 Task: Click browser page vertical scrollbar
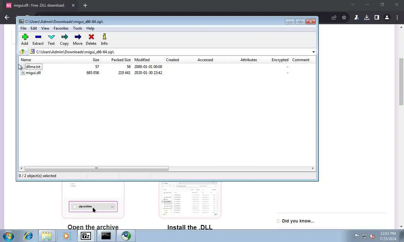pyautogui.click(x=401, y=82)
